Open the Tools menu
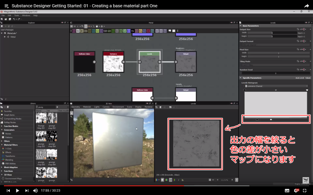Screen dimensions: 313x195 point(17,15)
